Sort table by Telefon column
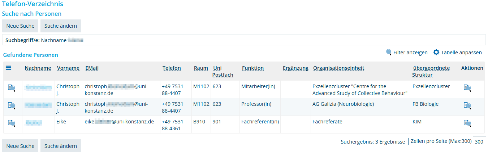Viewport: 488px width, 154px height. [172, 68]
